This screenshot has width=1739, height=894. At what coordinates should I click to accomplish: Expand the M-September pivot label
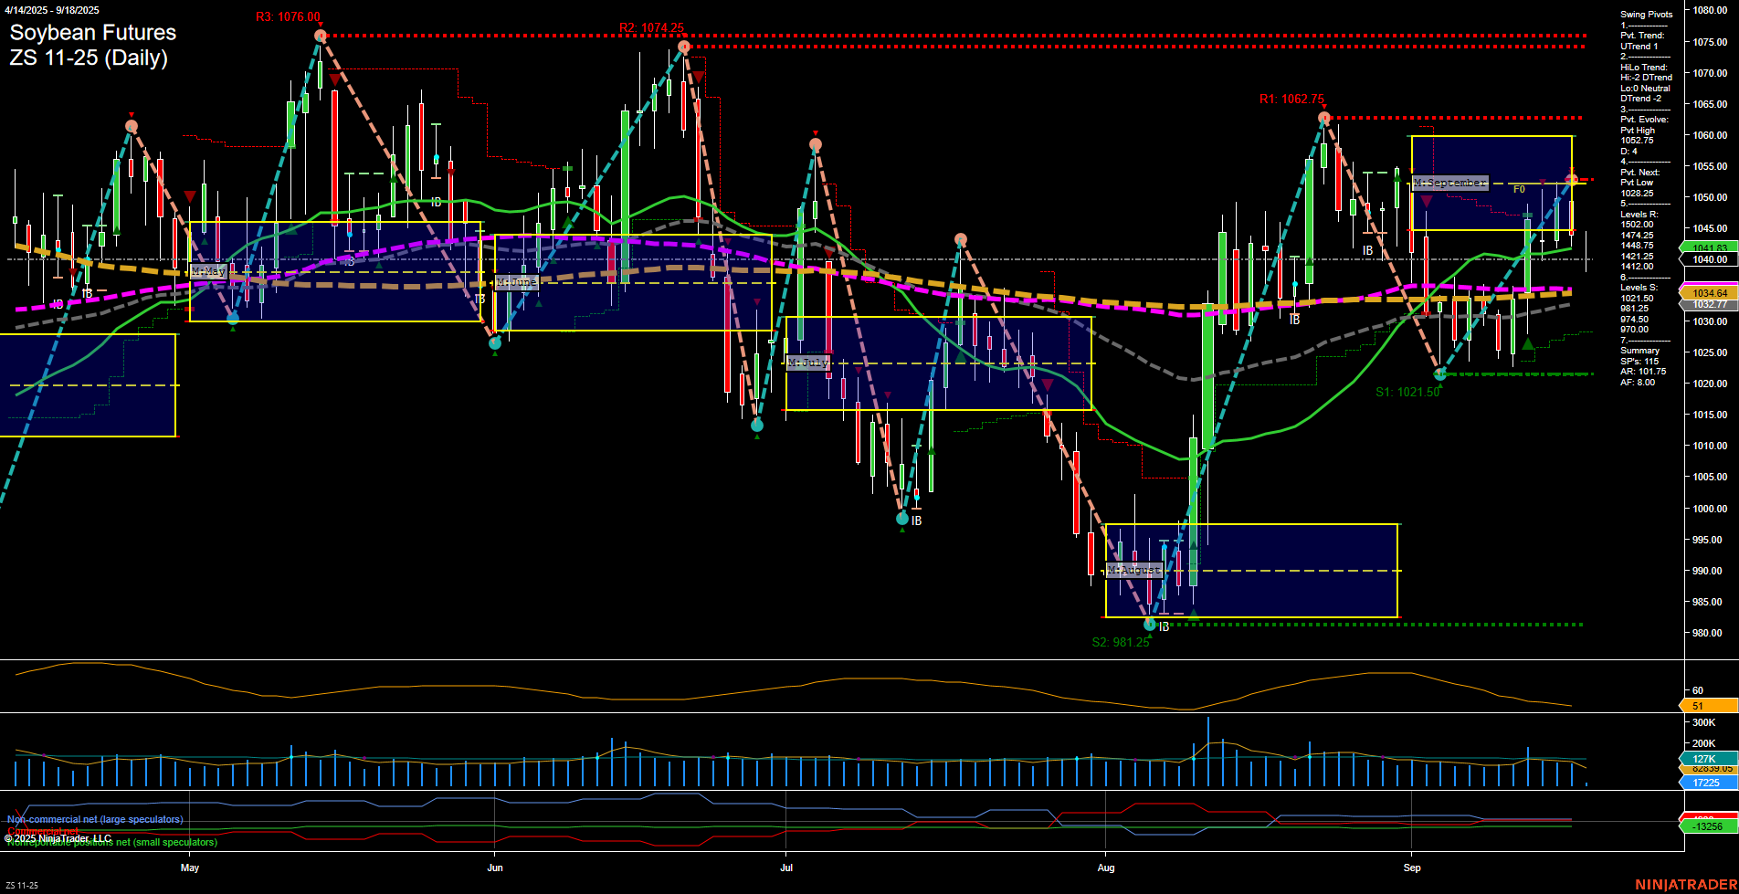point(1449,182)
